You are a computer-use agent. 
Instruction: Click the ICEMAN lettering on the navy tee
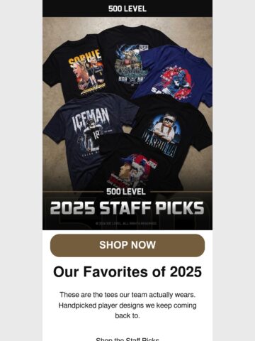91,119
